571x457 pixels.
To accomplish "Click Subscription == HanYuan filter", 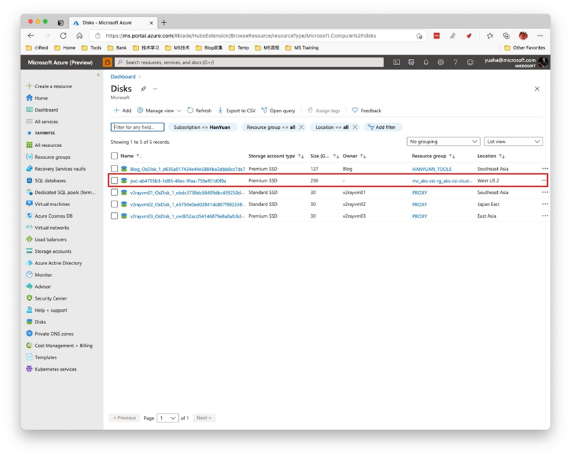I will [x=203, y=127].
